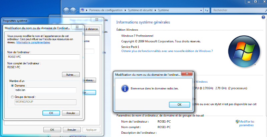267x137 pixels.
Task: Maximize the Control Panel window
Action: (x=255, y=2)
